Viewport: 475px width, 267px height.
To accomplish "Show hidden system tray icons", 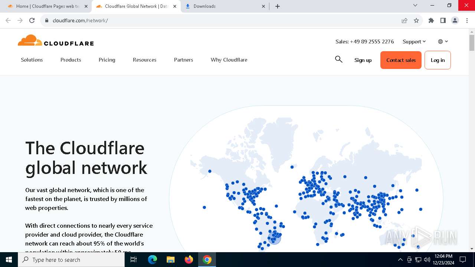I will [x=400, y=260].
